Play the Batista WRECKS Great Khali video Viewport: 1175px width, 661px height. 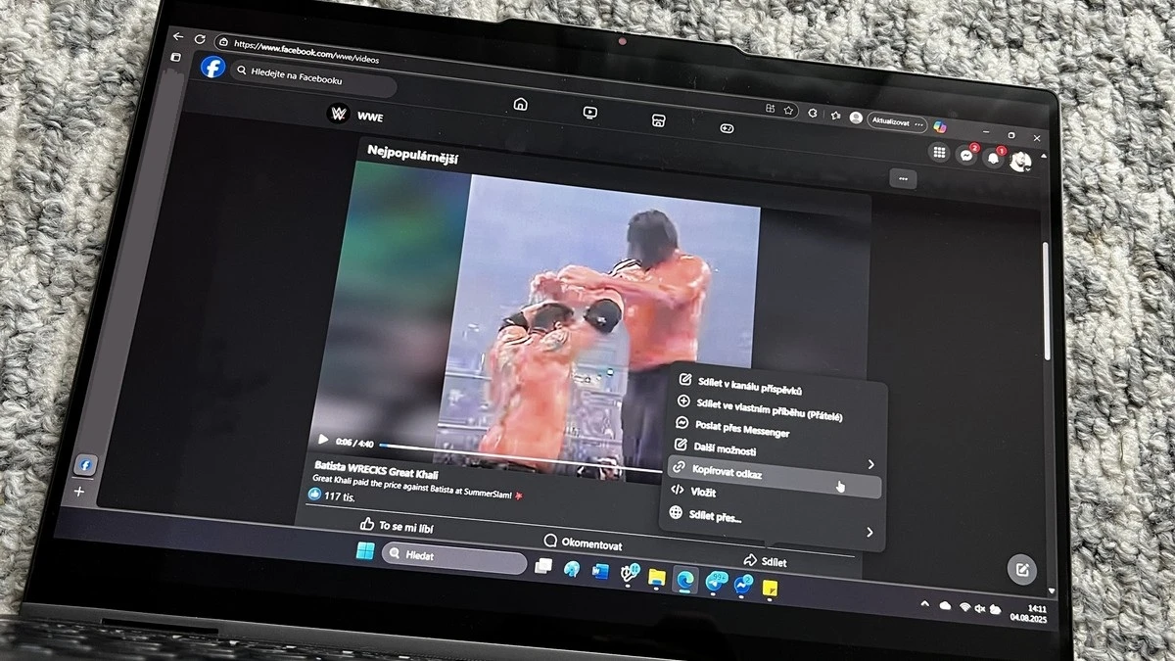click(322, 440)
